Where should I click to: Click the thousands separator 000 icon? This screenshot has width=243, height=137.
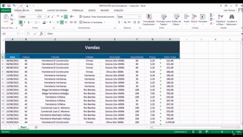point(129,22)
